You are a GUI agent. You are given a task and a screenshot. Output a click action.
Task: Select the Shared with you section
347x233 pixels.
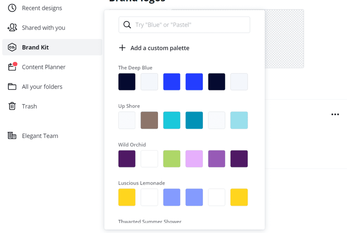click(x=43, y=27)
